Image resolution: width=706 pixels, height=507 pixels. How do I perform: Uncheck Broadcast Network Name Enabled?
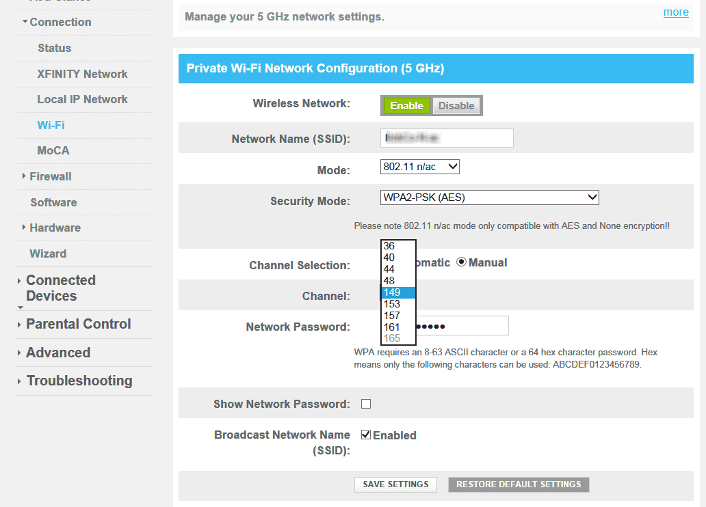[x=366, y=435]
